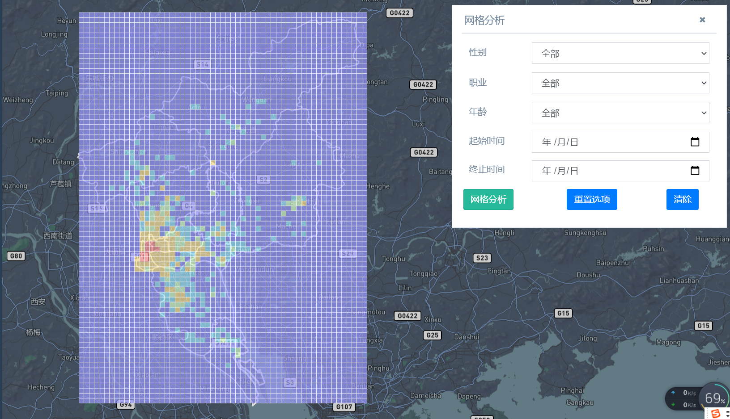Viewport: 730px width, 419px height.
Task: Open the start date (起始时间) calendar picker
Action: point(695,142)
